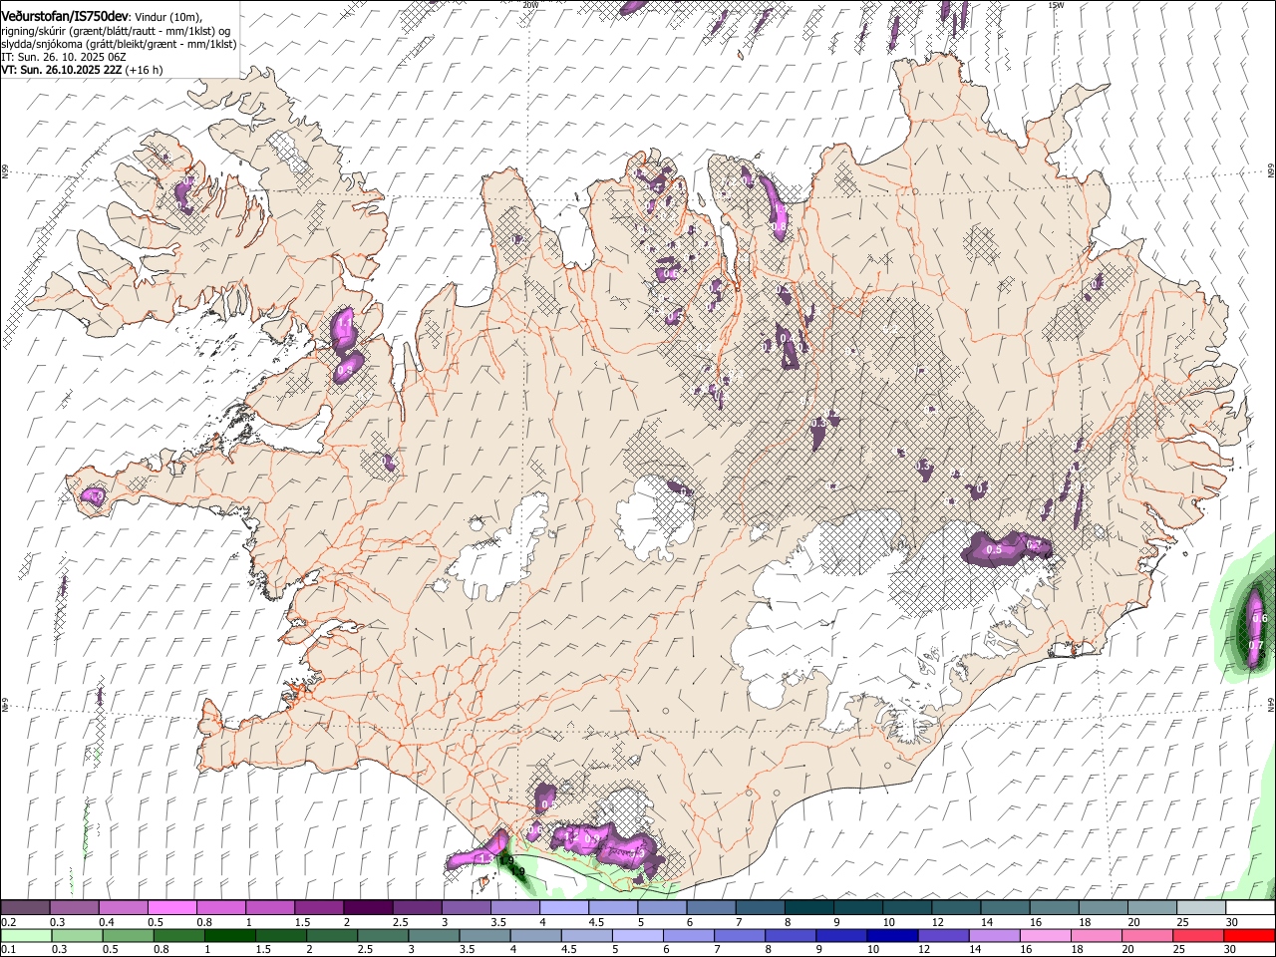Select bottom legend red swatch between 25 and 30
Screen dimensions: 1276x957
[1197, 936]
